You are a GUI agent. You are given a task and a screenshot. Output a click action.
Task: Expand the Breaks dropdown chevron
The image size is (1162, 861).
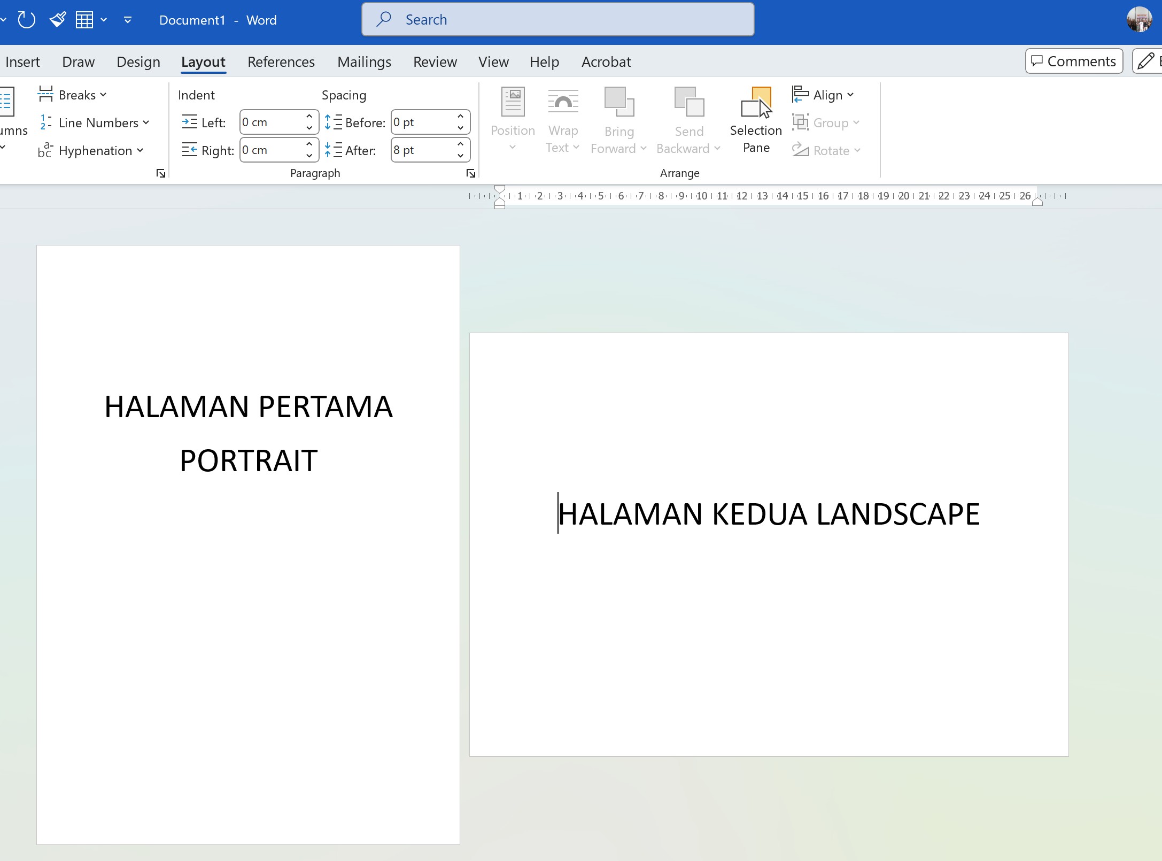click(103, 94)
